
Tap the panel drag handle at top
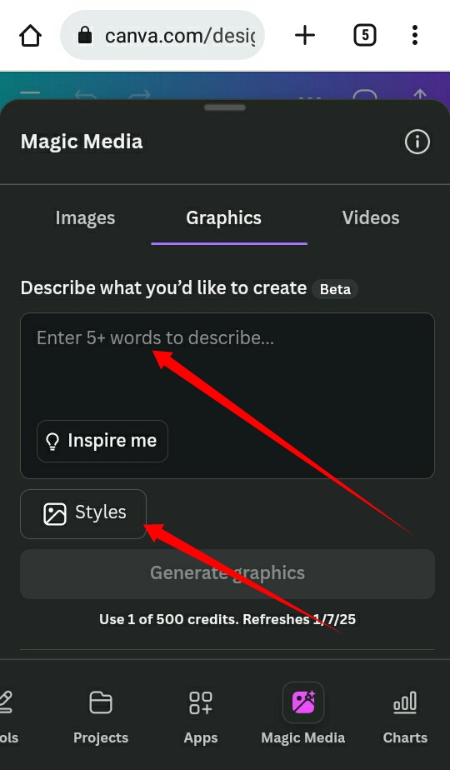(x=224, y=107)
